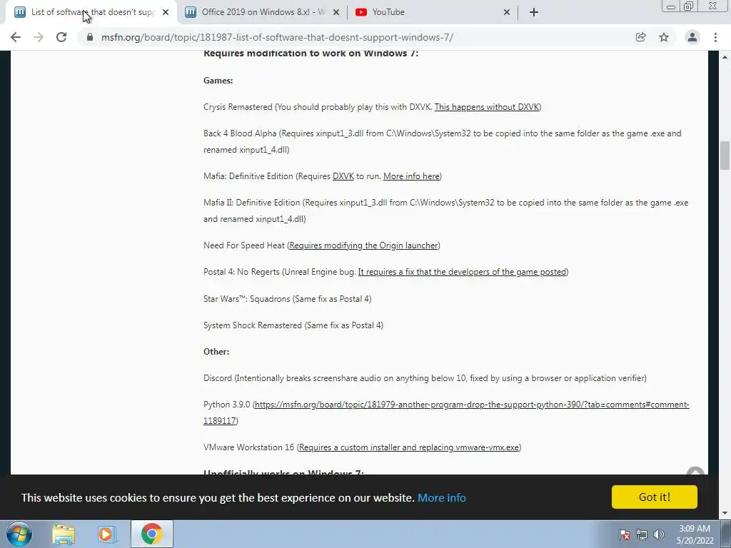This screenshot has width=731, height=548.
Task: Open the 'More info here' link
Action: 411,176
